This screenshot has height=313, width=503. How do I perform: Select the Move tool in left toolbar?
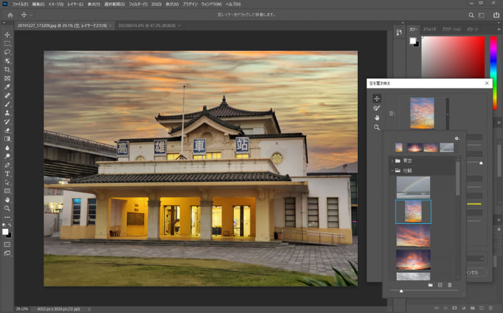tap(7, 35)
